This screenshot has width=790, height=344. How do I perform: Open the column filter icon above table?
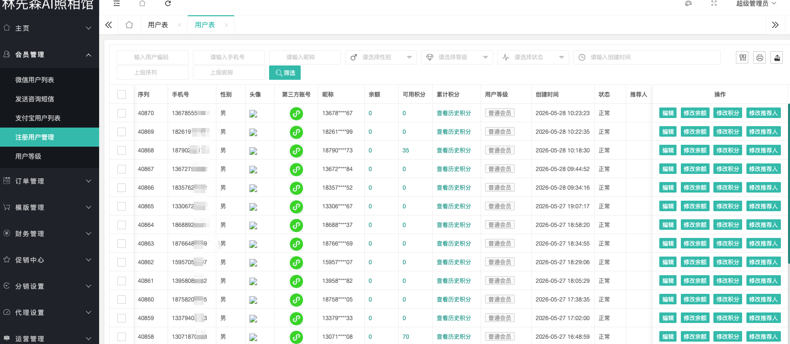pyautogui.click(x=743, y=57)
